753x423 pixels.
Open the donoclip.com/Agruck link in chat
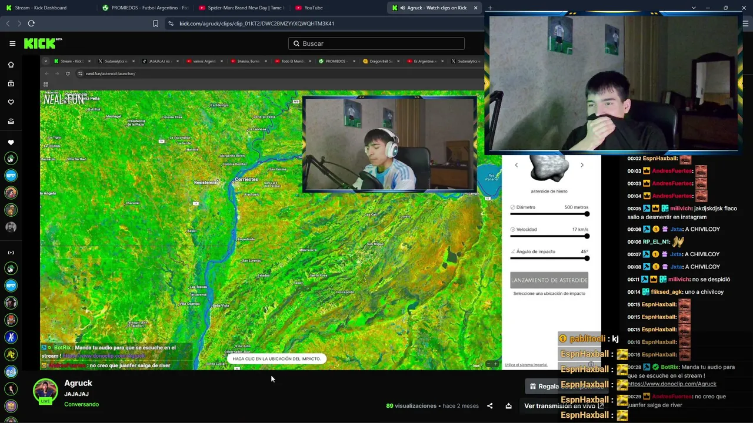672,384
